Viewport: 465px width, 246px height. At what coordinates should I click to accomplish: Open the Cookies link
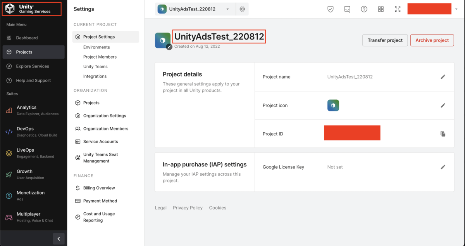tap(218, 208)
